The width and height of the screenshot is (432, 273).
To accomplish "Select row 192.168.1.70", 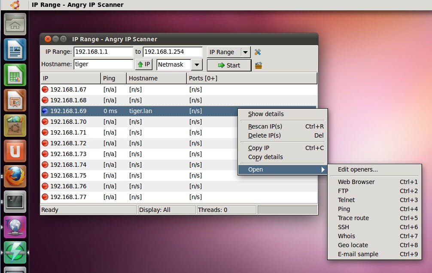I will [139, 122].
